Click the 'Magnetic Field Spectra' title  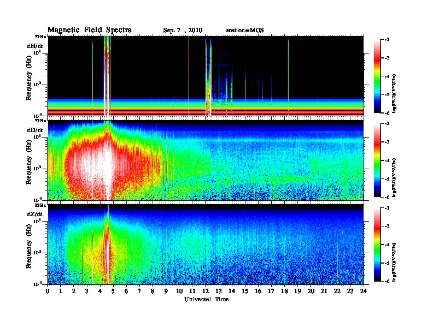click(x=90, y=30)
